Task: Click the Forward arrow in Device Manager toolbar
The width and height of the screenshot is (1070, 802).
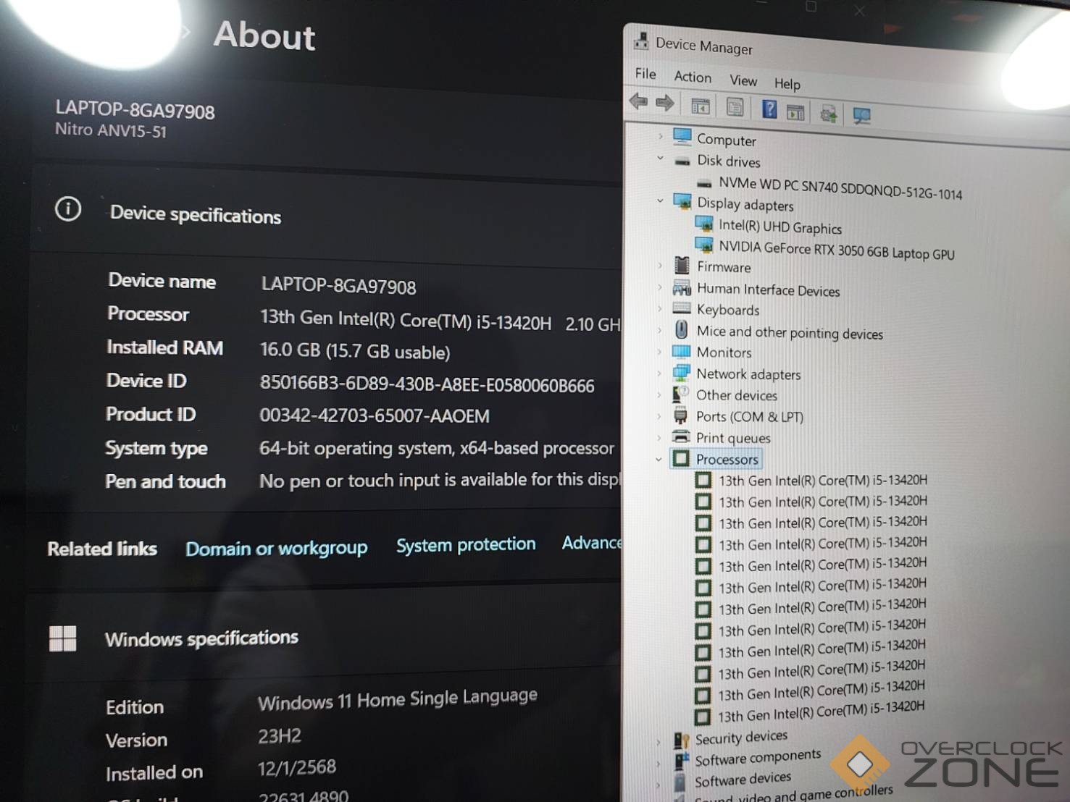Action: [x=664, y=103]
